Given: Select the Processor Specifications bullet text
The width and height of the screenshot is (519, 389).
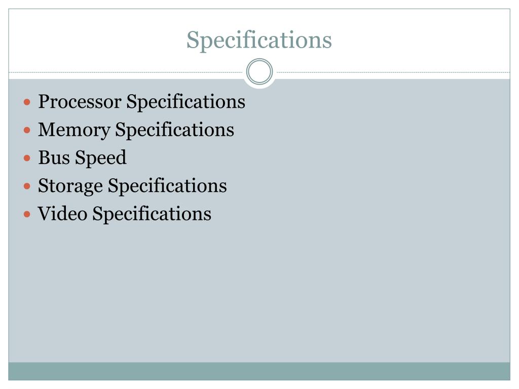Looking at the screenshot, I should pyautogui.click(x=142, y=102).
